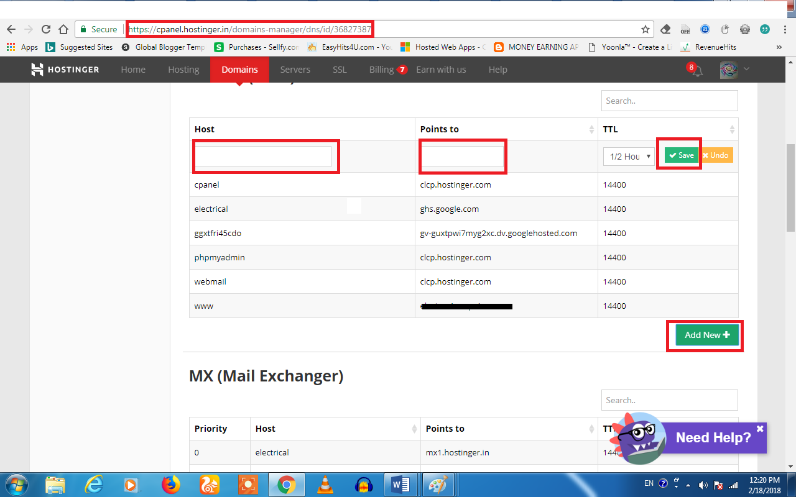Open the EasyHits4U.com bookmark
This screenshot has height=497, width=796.
(x=349, y=47)
